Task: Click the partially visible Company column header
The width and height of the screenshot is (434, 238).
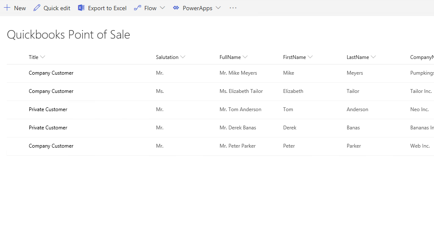Action: point(422,57)
